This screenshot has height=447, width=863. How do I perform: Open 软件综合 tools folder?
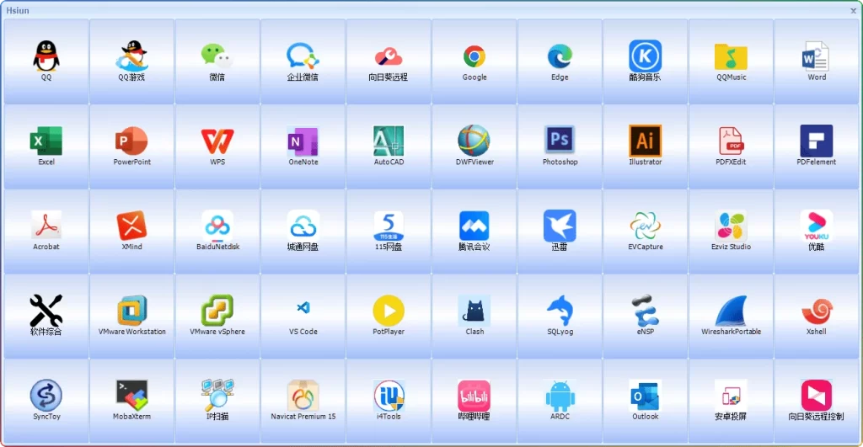click(x=46, y=317)
